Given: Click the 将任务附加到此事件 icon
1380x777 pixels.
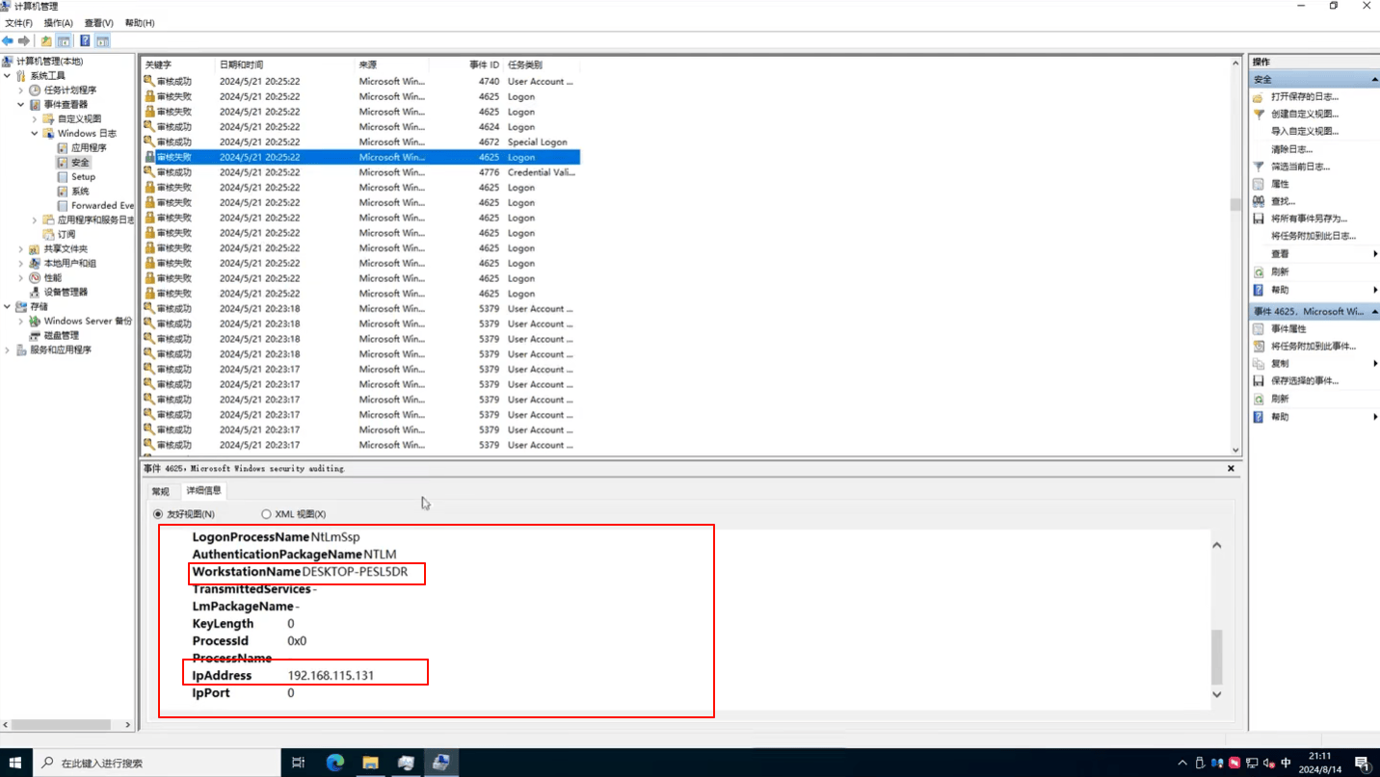Looking at the screenshot, I should point(1259,347).
